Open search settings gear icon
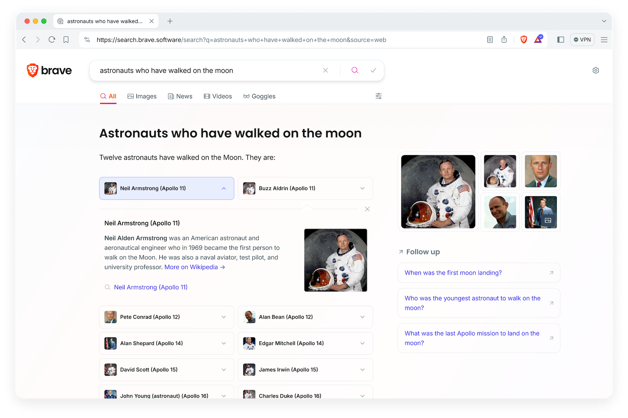This screenshot has height=418, width=628. [596, 70]
